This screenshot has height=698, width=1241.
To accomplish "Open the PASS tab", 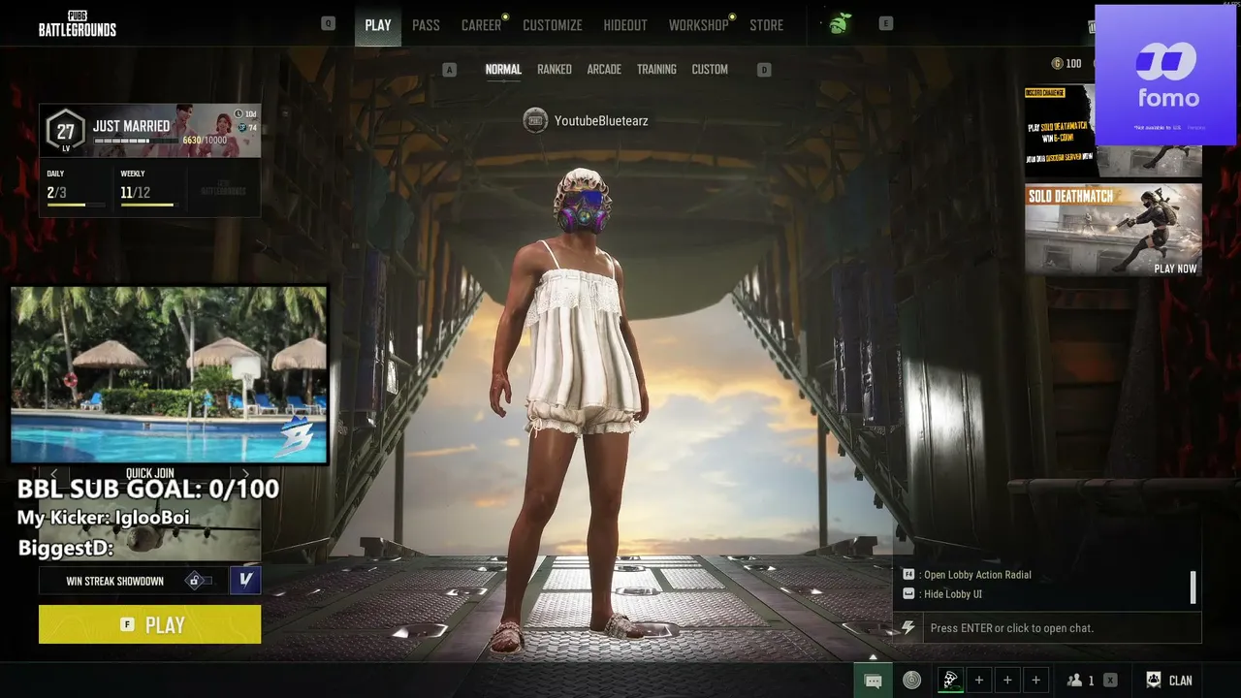I will pyautogui.click(x=426, y=25).
